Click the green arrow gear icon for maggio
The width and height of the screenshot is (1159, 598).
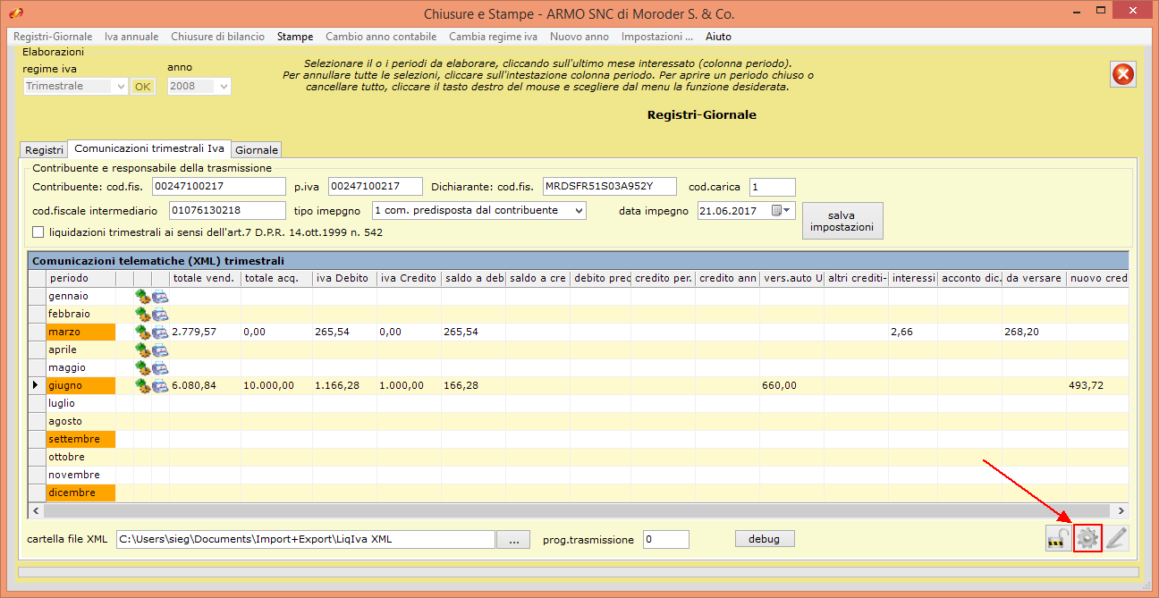point(142,368)
